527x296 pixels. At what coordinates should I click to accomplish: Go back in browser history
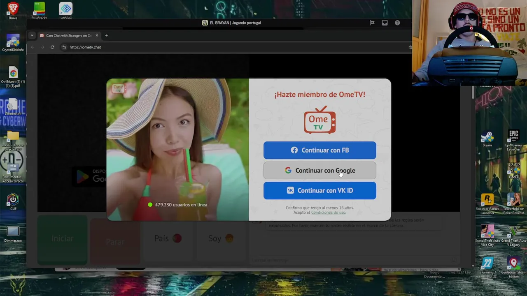[33, 47]
